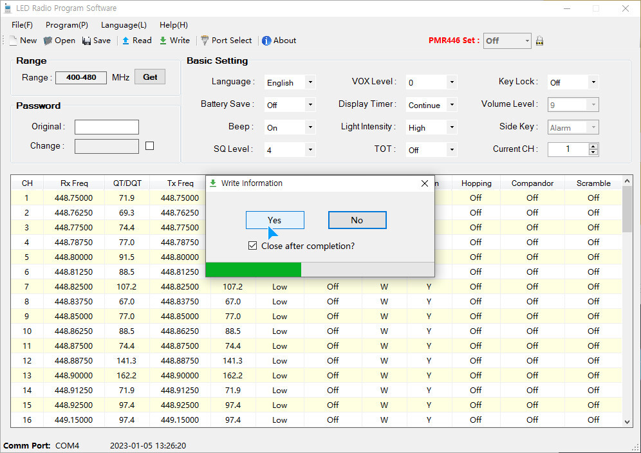Open the Display Timer dropdown

pyautogui.click(x=452, y=105)
